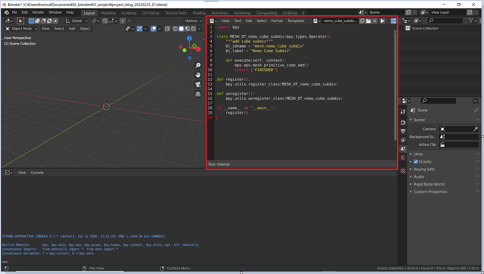This screenshot has height=274, width=484.
Task: Enable material preview shading
Action: pos(187,29)
